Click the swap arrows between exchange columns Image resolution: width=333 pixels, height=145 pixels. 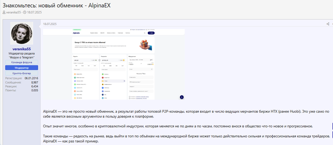pyautogui.click(x=99, y=60)
